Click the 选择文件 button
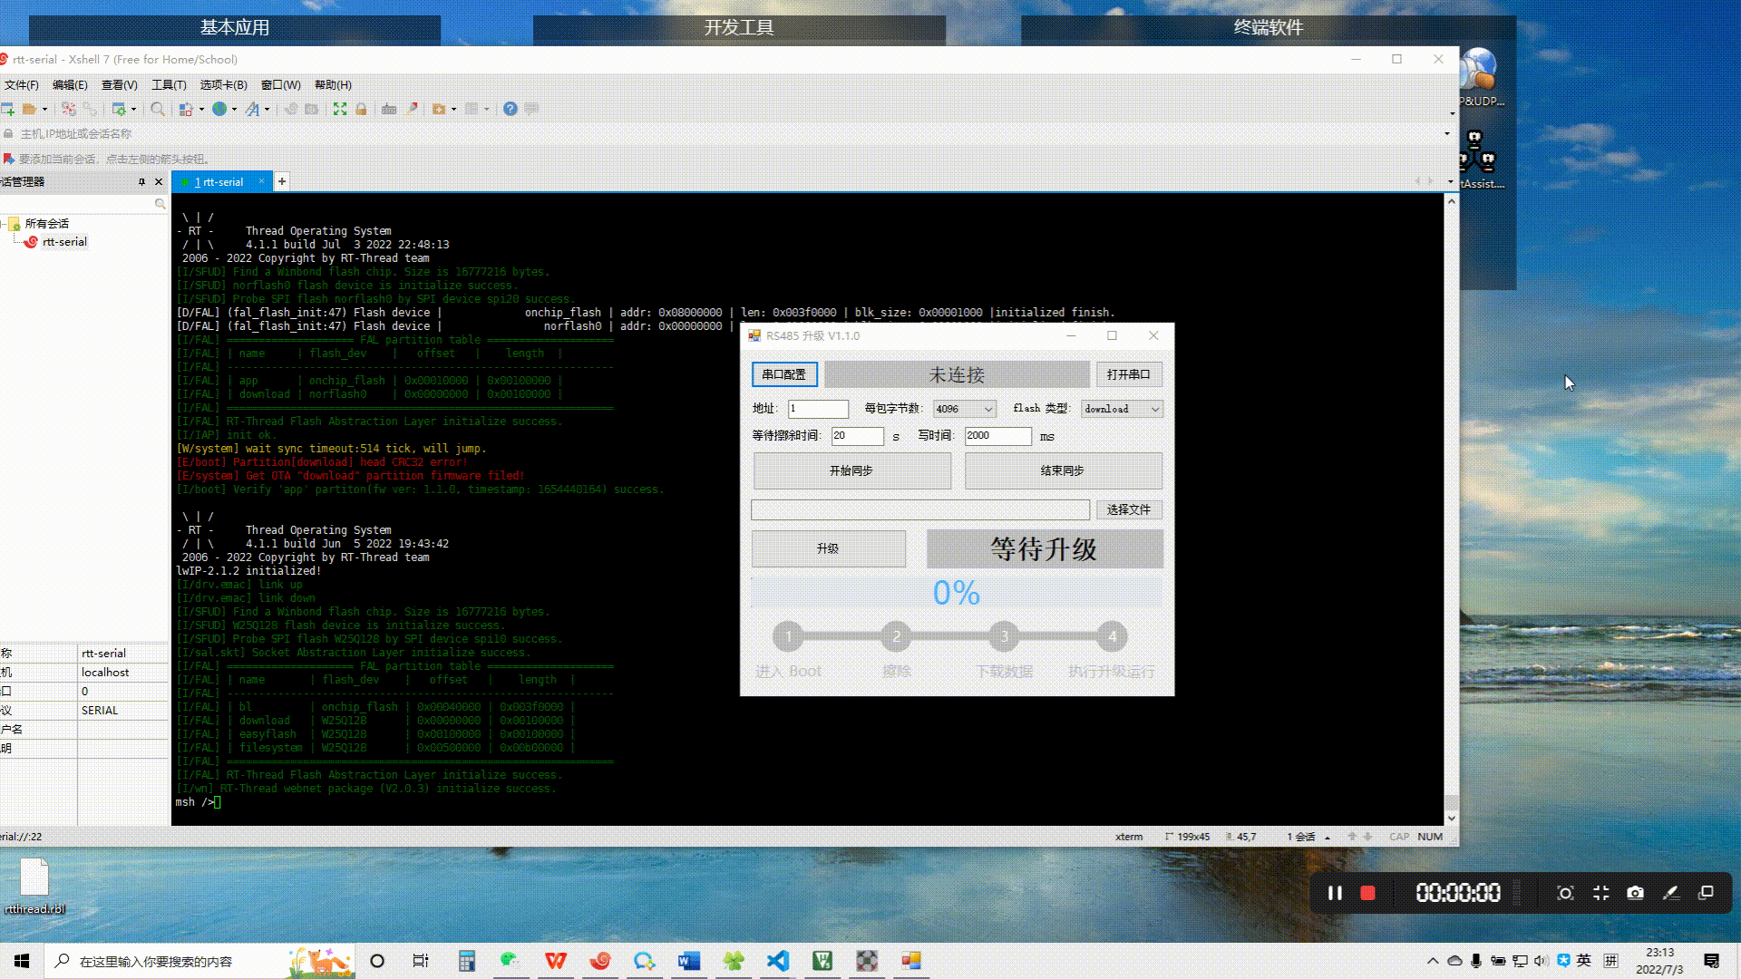1741x979 pixels. 1128,509
